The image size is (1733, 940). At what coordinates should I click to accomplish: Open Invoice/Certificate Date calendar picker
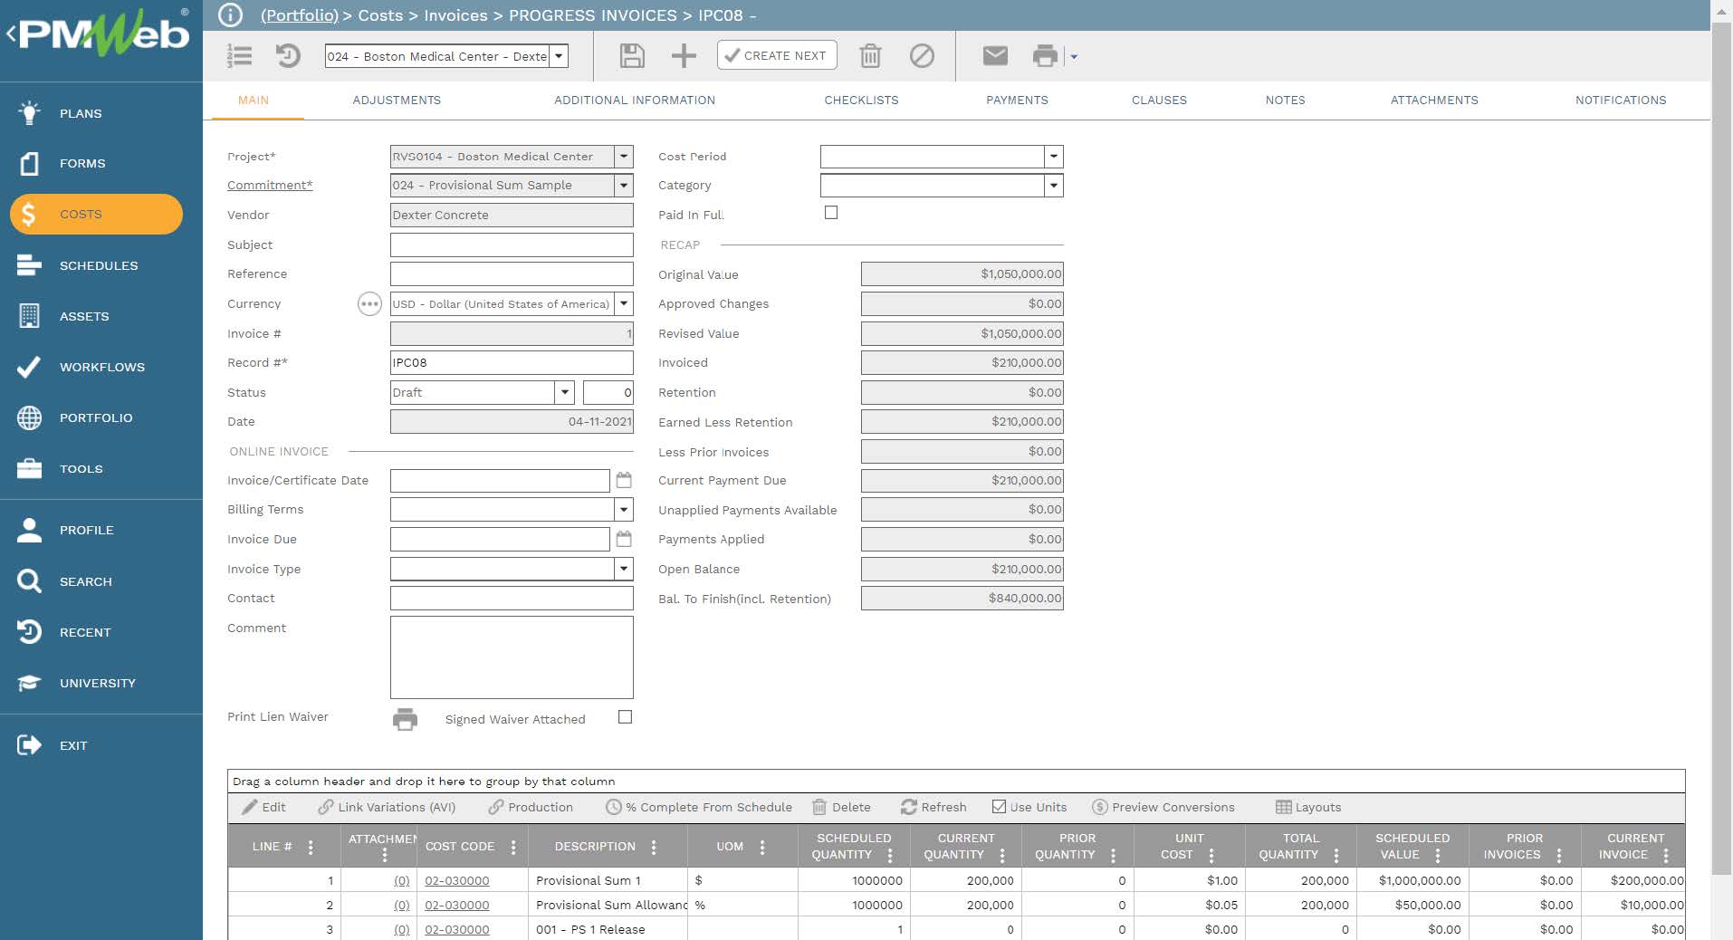pos(624,480)
